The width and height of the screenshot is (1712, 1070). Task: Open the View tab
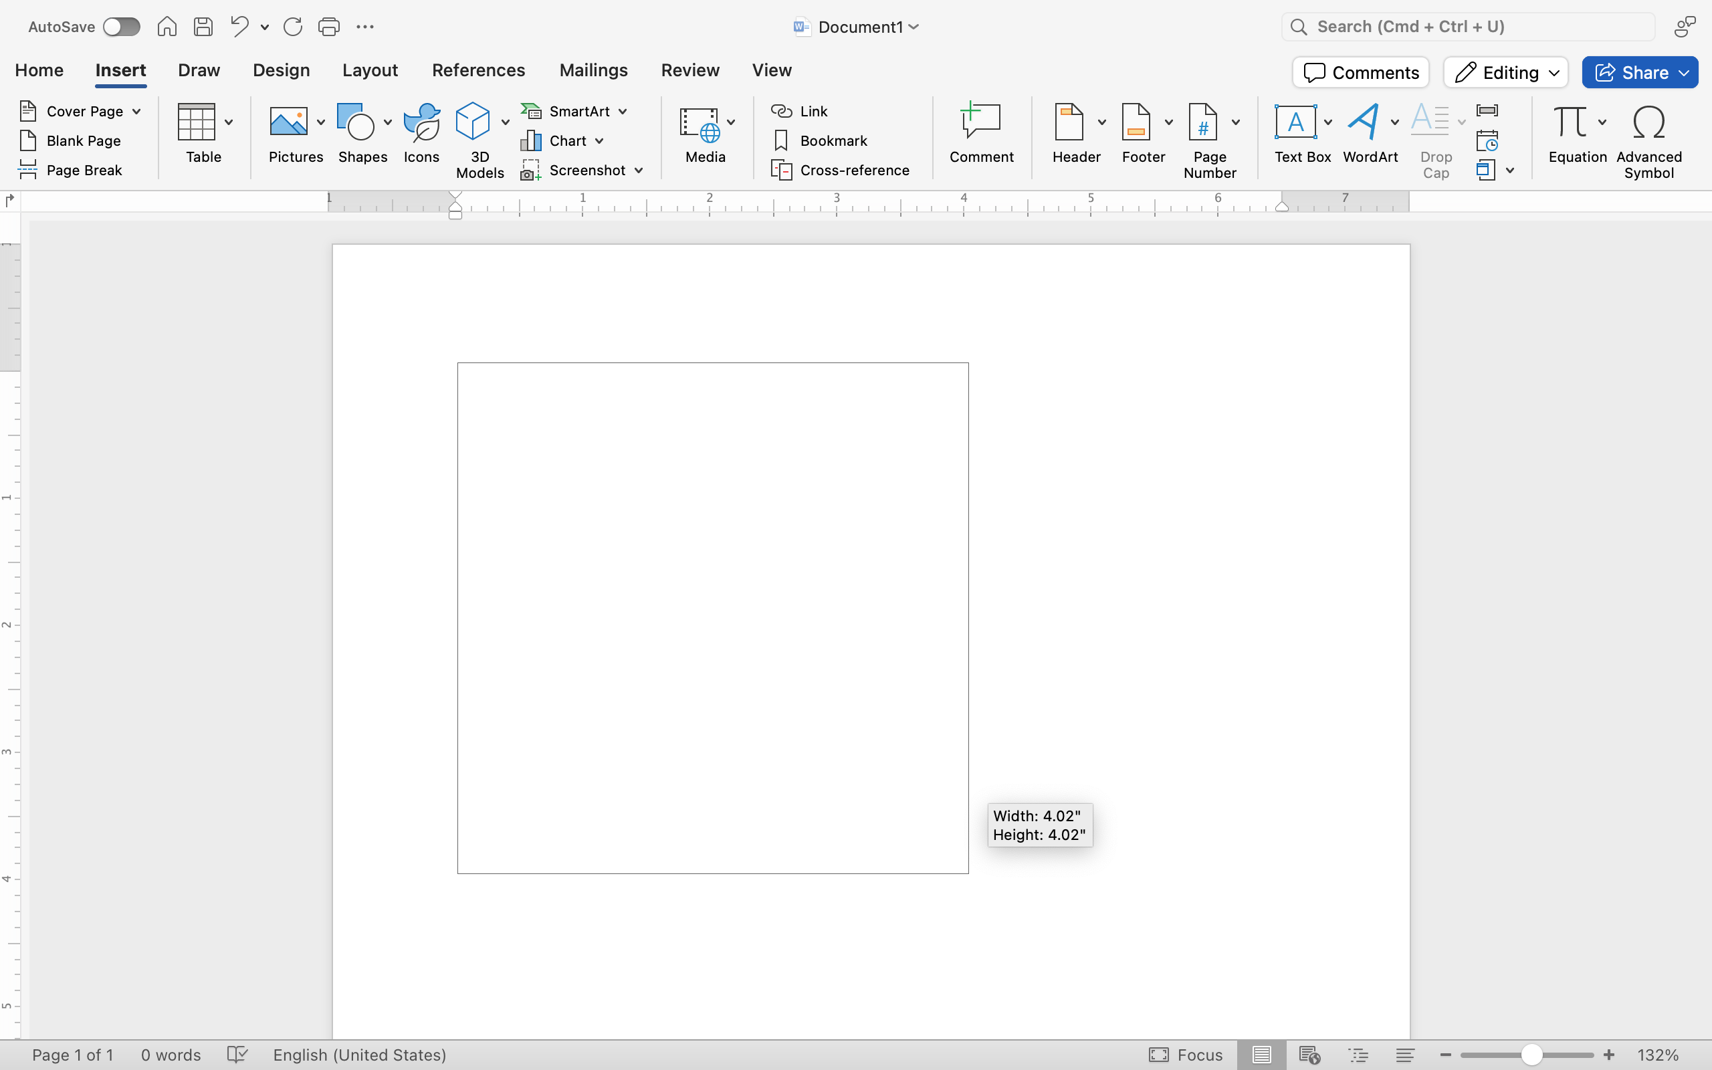(x=772, y=70)
